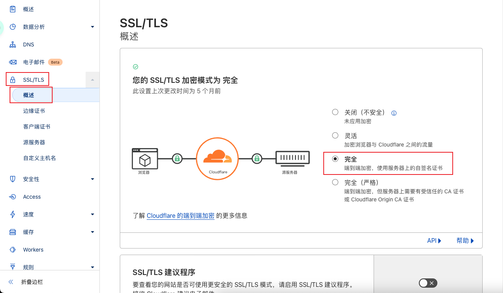Click the 安全性 shield icon
Viewport: 503px width, 293px height.
[13, 179]
